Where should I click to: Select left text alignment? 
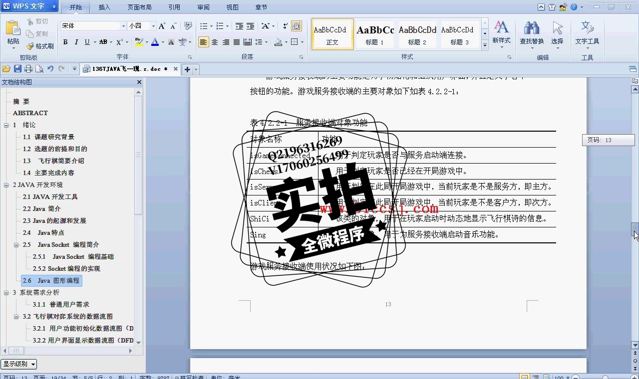pos(203,42)
